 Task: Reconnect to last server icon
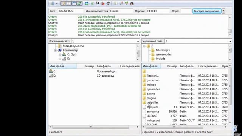[108, 3]
